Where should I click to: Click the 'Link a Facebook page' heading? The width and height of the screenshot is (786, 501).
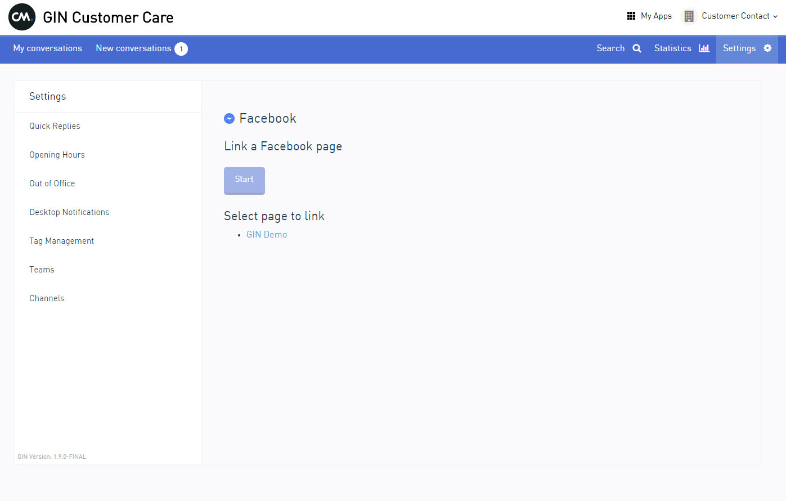pos(283,147)
